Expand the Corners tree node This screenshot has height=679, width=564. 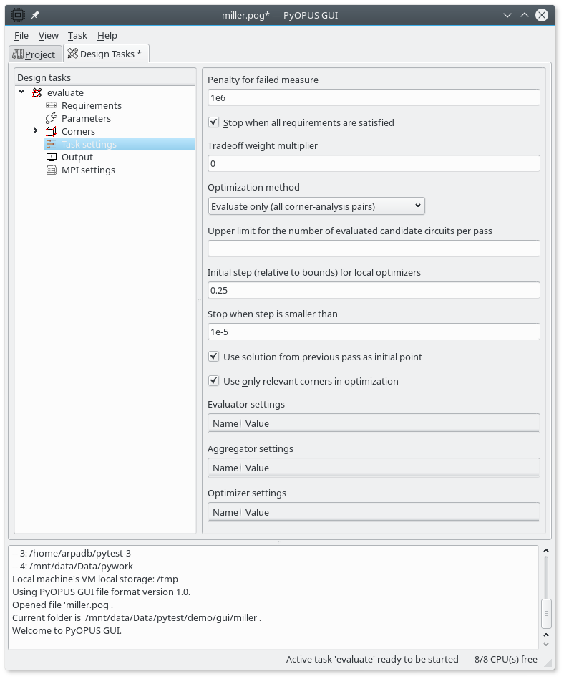[x=36, y=131]
